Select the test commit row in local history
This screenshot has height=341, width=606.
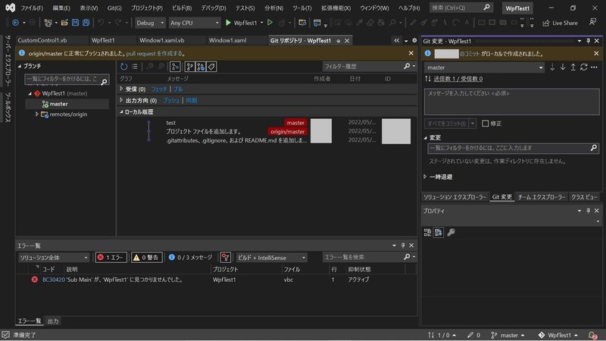click(x=267, y=123)
